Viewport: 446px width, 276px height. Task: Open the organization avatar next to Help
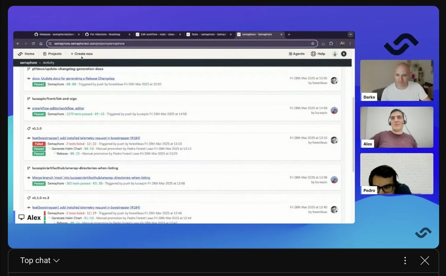(x=335, y=54)
